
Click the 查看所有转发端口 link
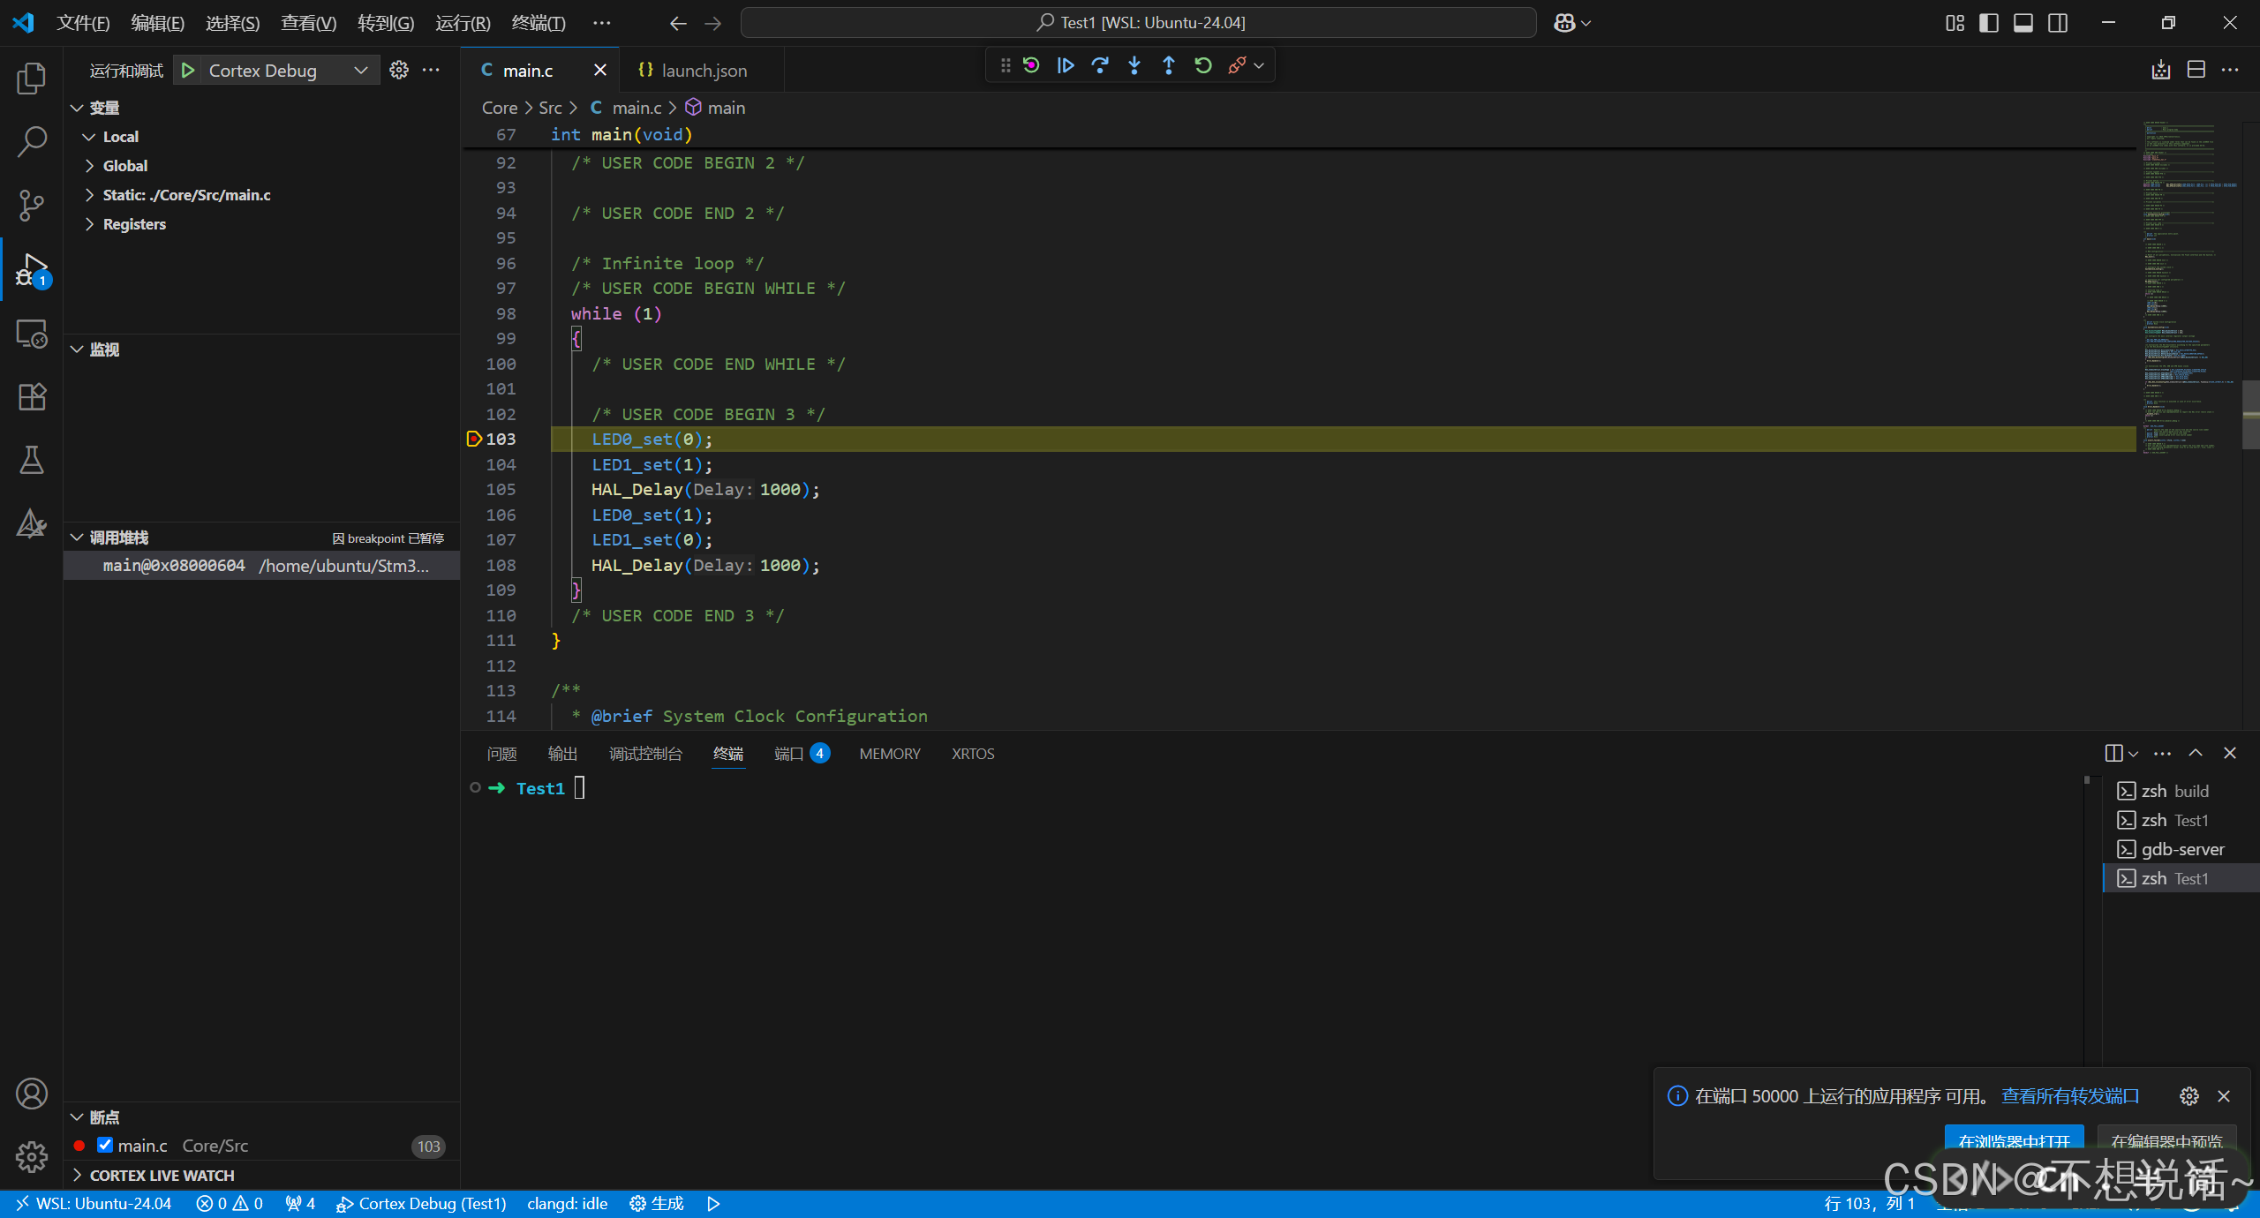2072,1095
